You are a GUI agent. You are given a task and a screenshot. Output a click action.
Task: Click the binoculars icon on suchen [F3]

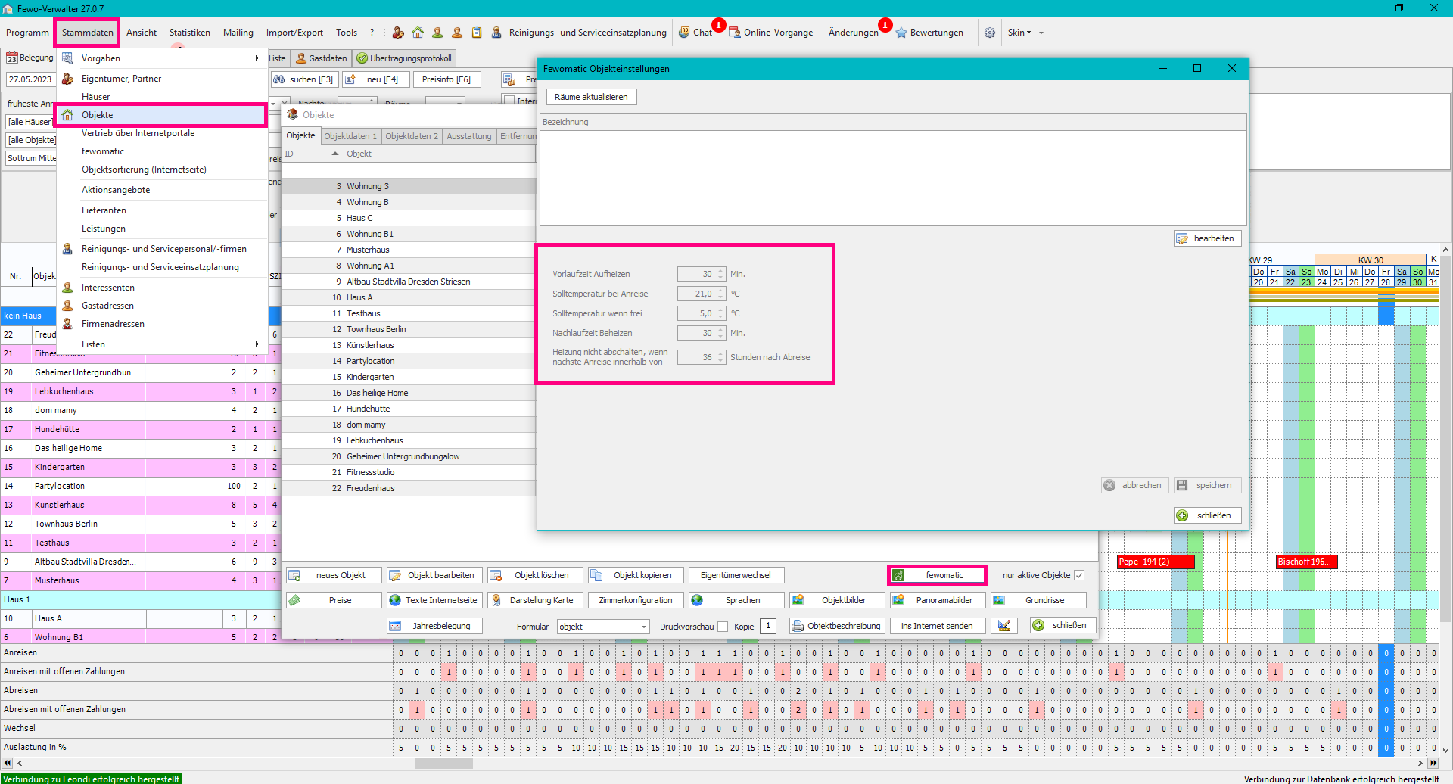(x=279, y=79)
